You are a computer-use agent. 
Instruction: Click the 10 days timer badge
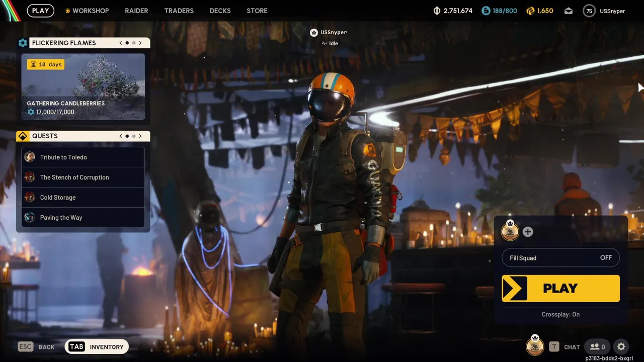pos(46,64)
